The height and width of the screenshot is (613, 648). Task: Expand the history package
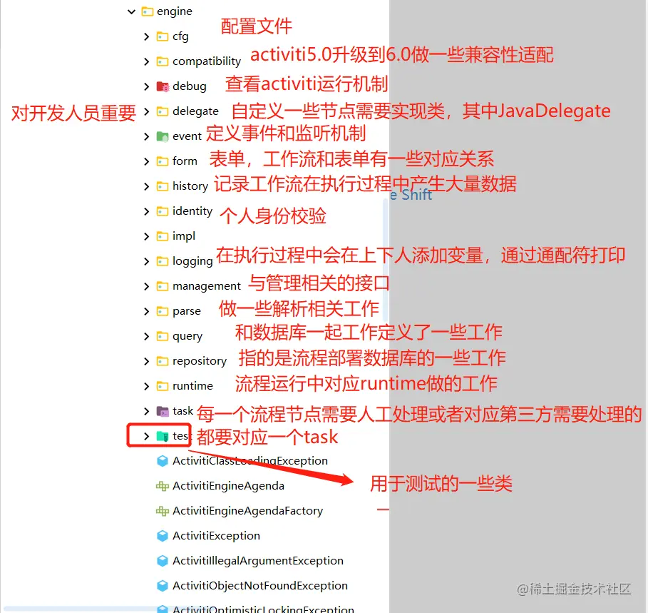tap(145, 186)
